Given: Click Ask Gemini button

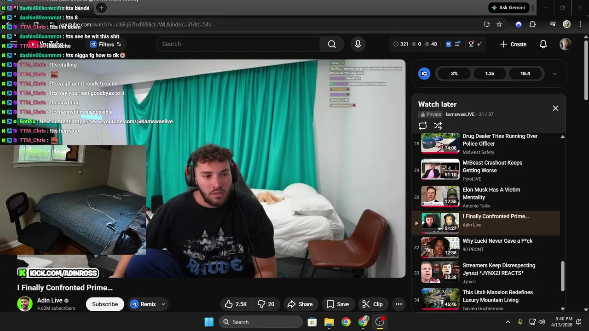Looking at the screenshot, I should [x=508, y=7].
